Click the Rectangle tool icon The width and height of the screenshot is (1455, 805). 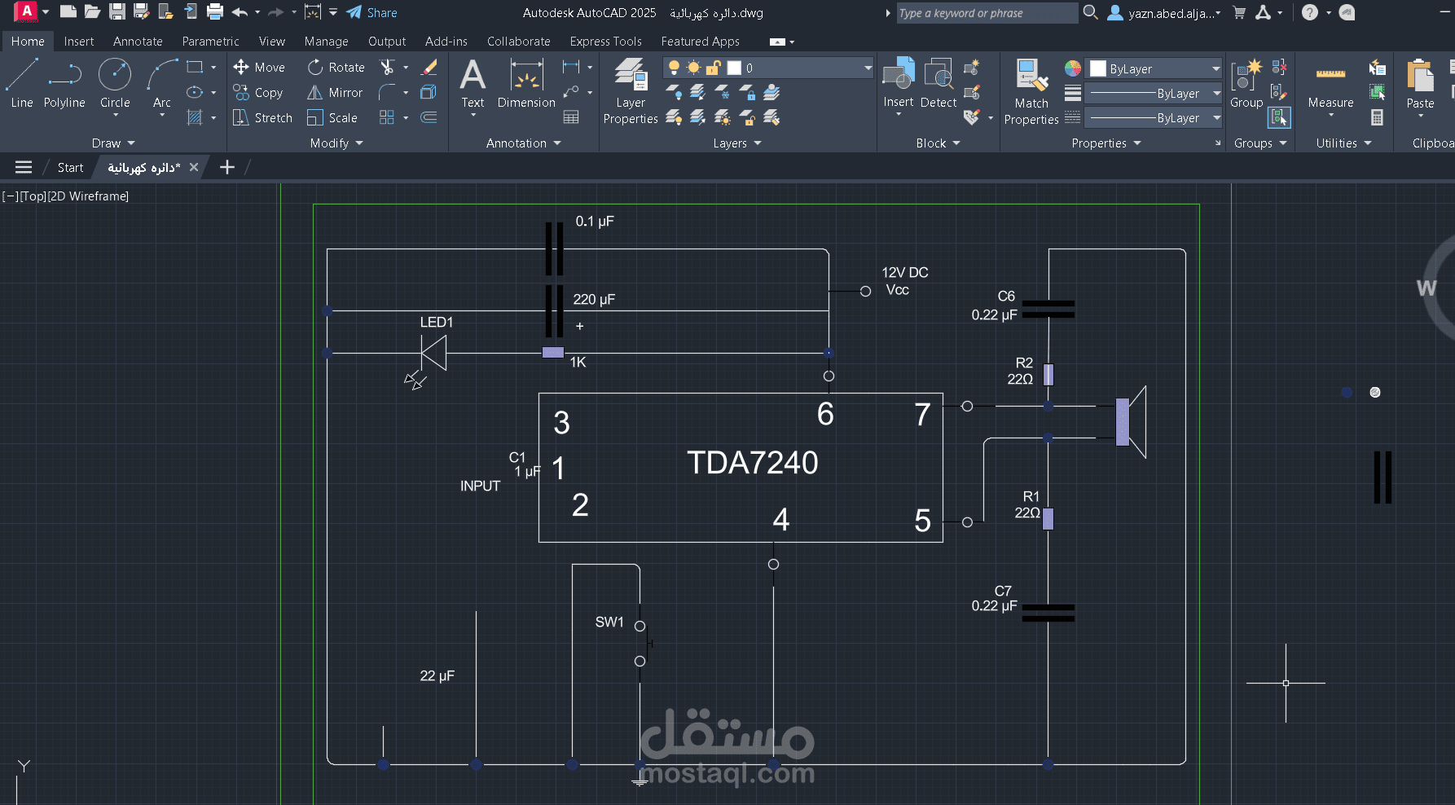pyautogui.click(x=195, y=67)
